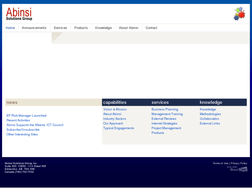Click About Abinsi under capabilities
The image size is (252, 189).
pos(112,114)
